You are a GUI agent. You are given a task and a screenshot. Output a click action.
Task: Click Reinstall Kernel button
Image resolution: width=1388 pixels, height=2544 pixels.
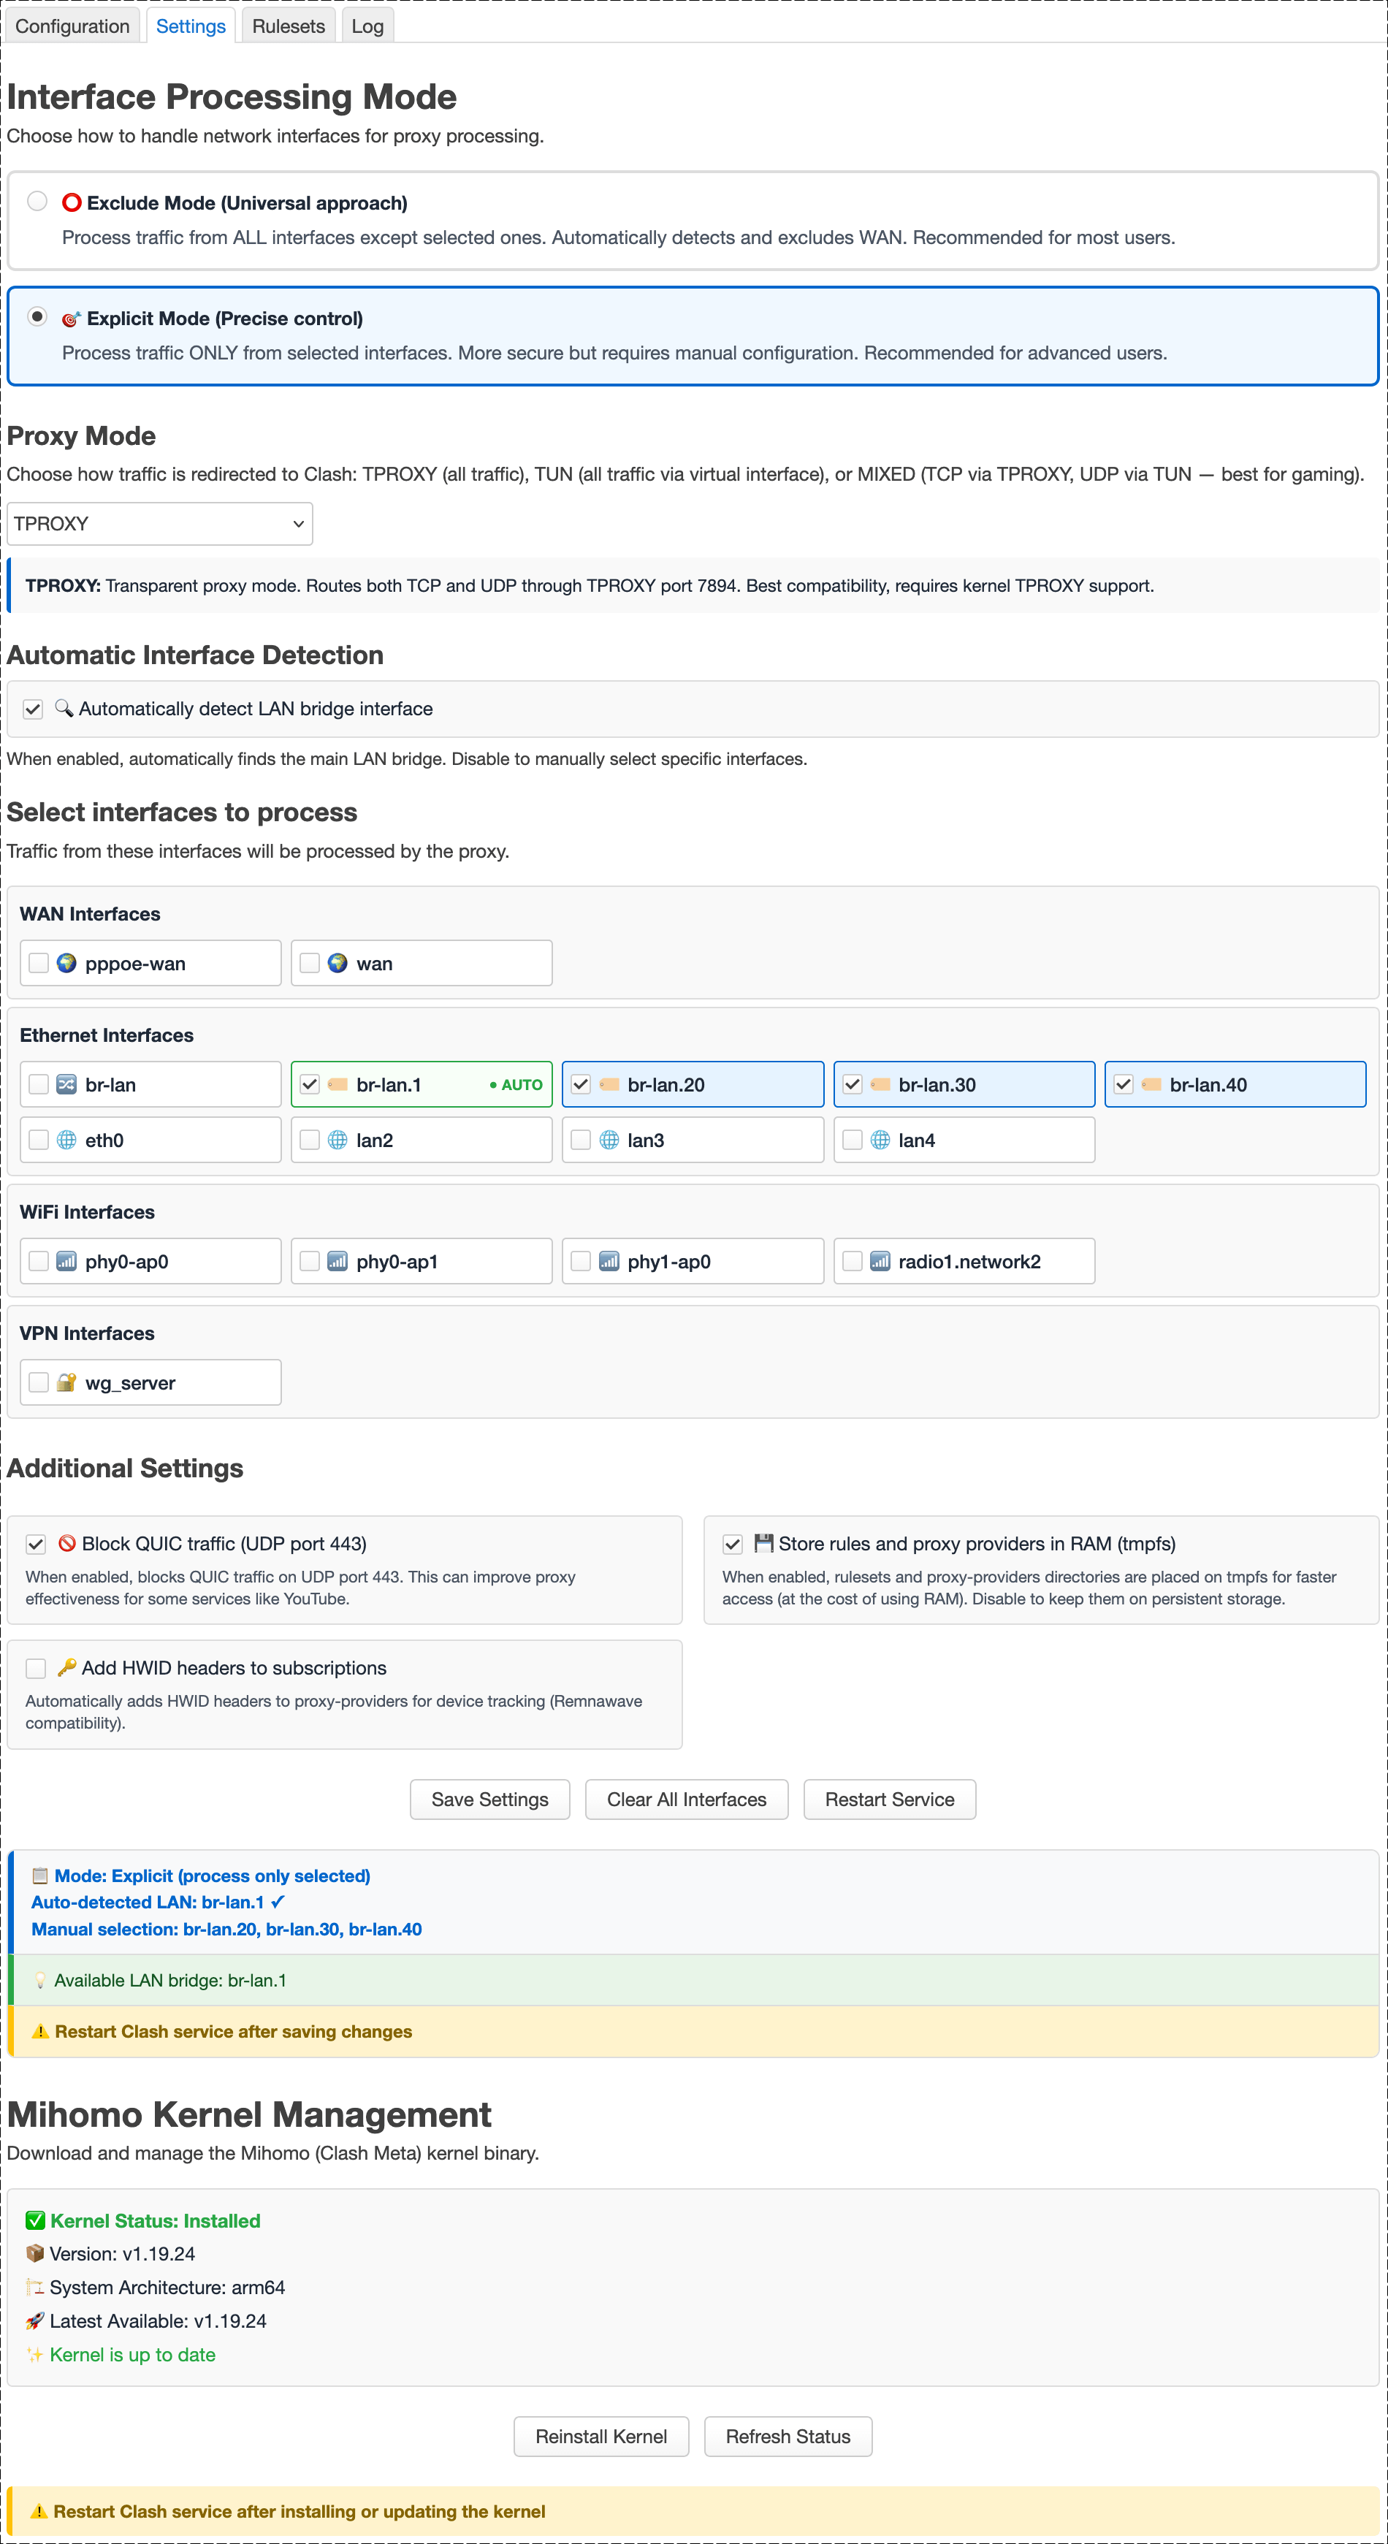tap(601, 2437)
